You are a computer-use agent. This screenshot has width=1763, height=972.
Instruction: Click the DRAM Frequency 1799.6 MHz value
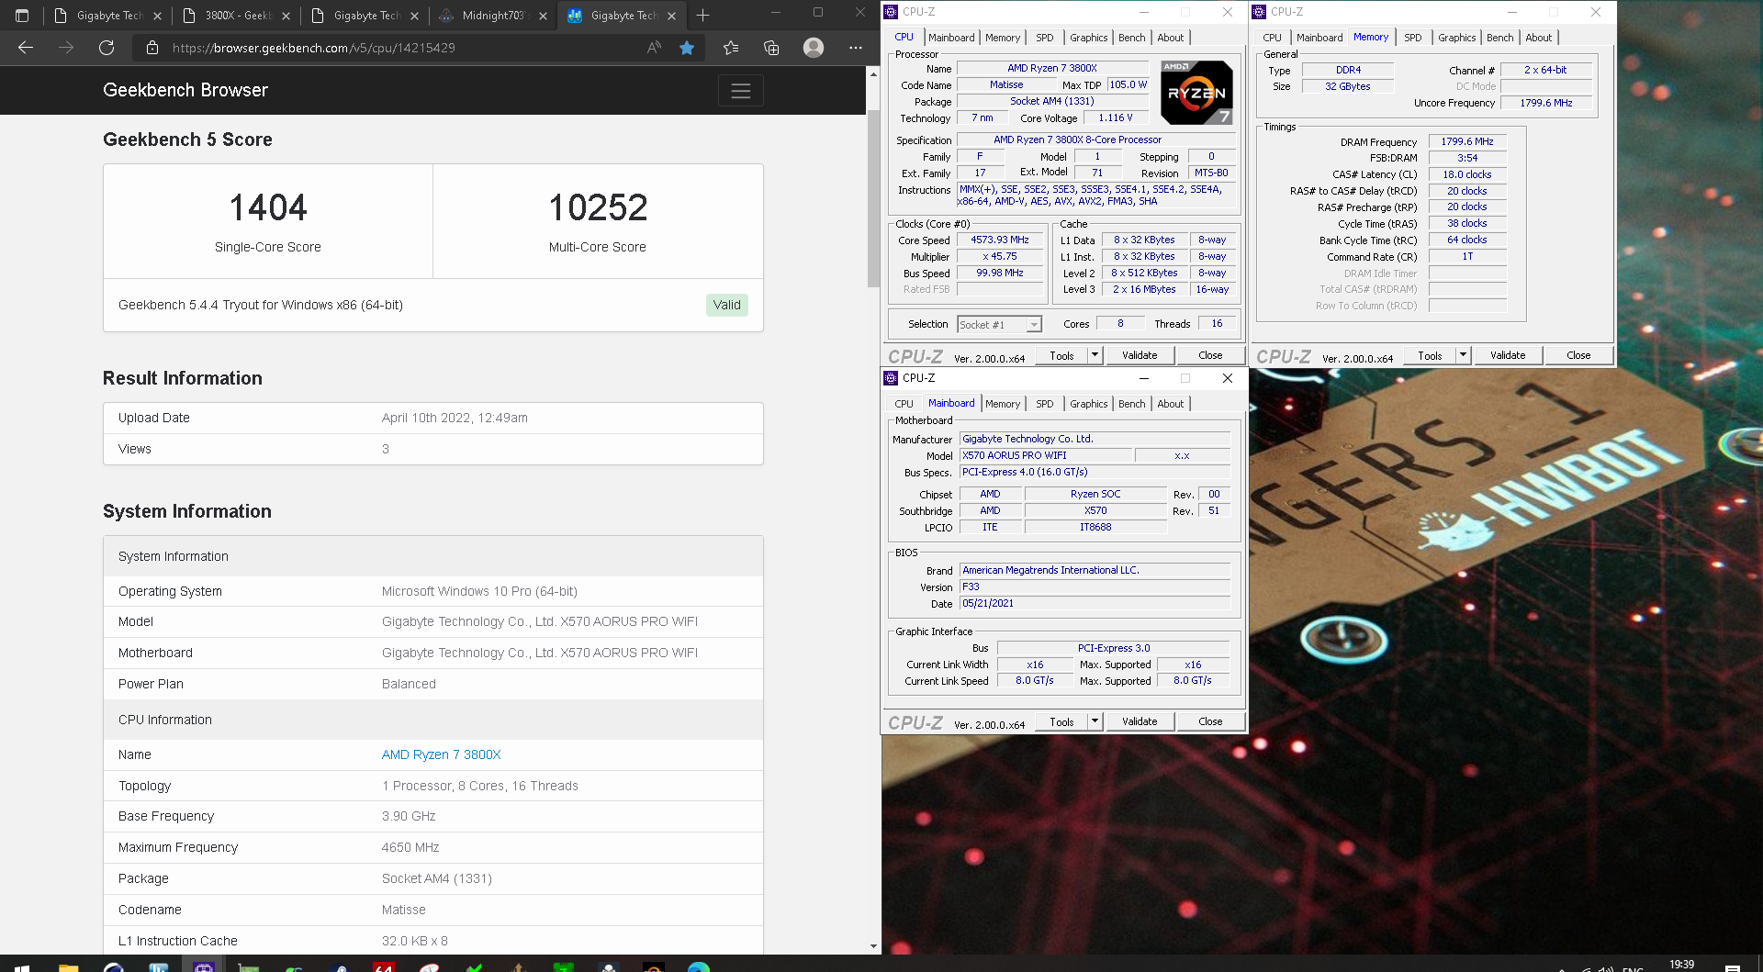click(1466, 141)
